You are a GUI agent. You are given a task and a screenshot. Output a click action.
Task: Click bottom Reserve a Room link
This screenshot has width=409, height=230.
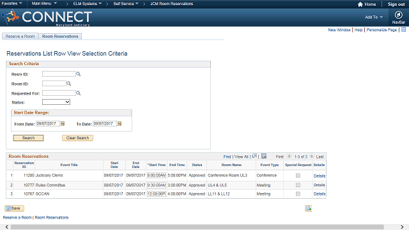(x=17, y=217)
